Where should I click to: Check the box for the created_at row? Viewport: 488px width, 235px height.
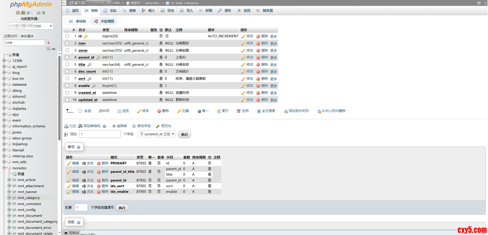pyautogui.click(x=67, y=93)
